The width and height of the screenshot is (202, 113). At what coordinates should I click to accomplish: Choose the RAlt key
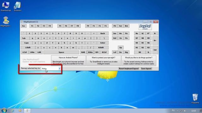click(83, 52)
